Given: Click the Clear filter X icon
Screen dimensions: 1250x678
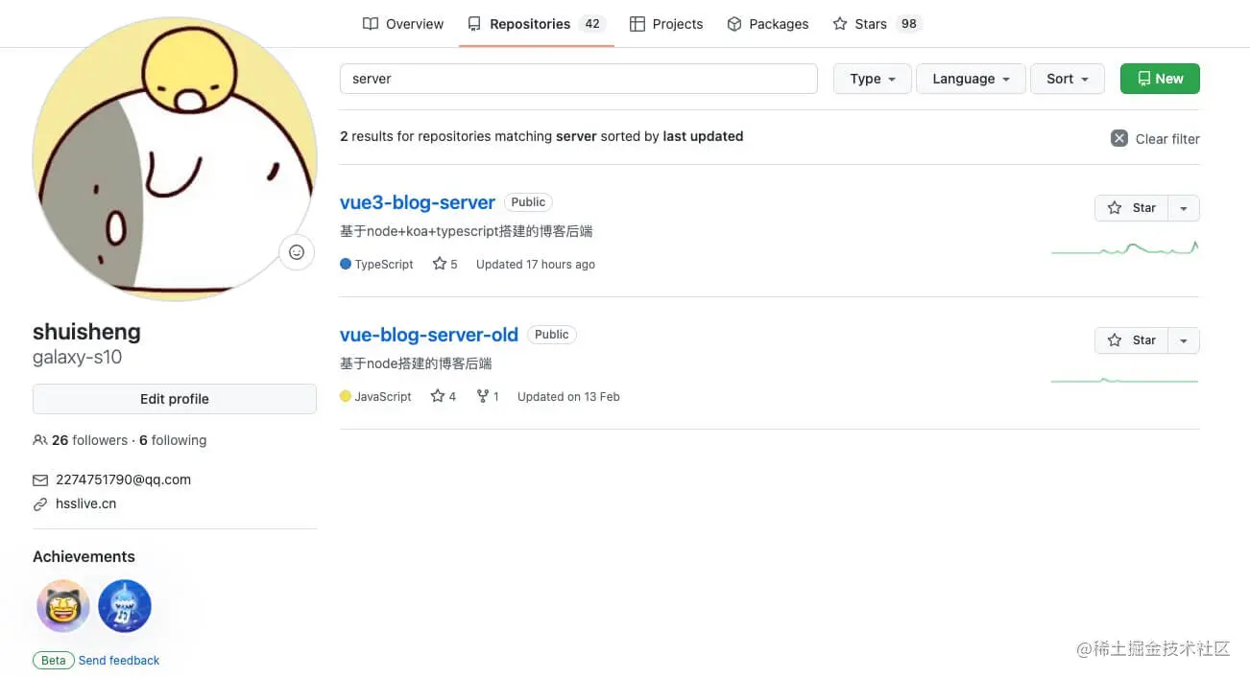Looking at the screenshot, I should [x=1119, y=138].
